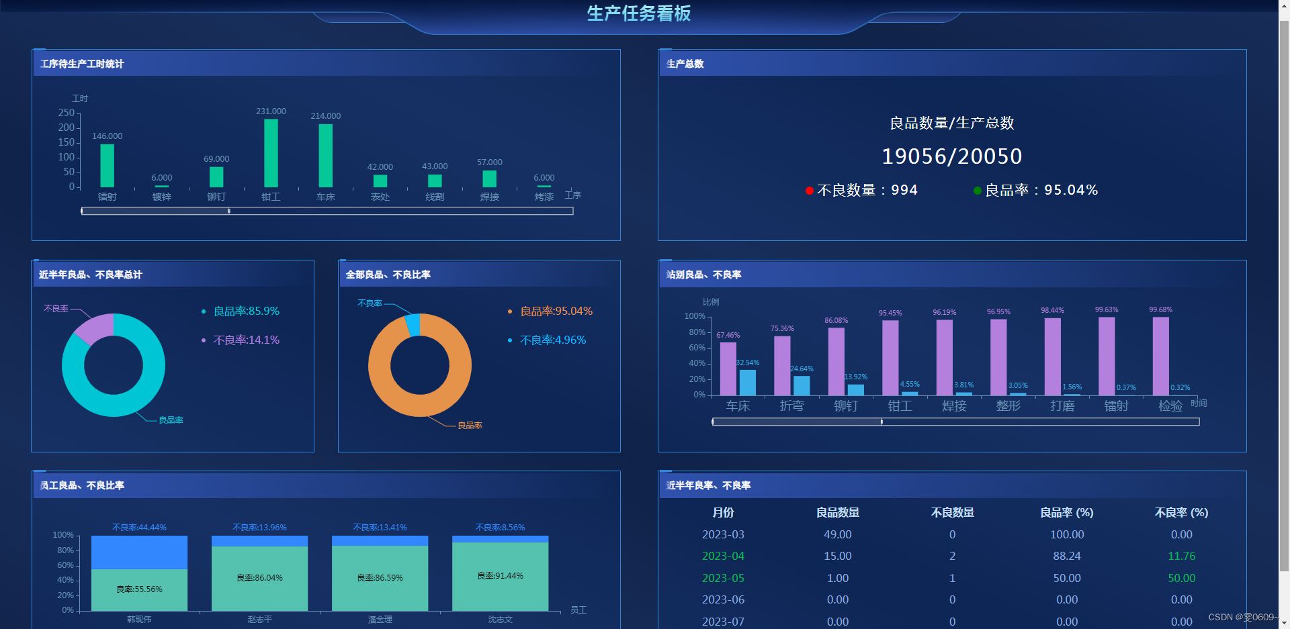Click the orange legend marker beside 良品率:95.04%
Screen dimensions: 1290x629
(x=509, y=311)
